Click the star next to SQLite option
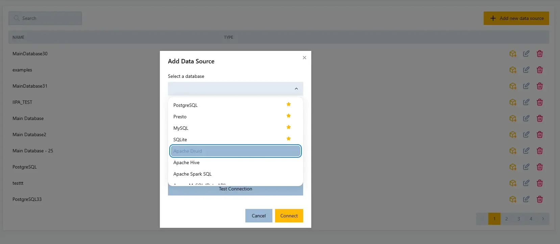This screenshot has height=244, width=560. click(x=289, y=139)
